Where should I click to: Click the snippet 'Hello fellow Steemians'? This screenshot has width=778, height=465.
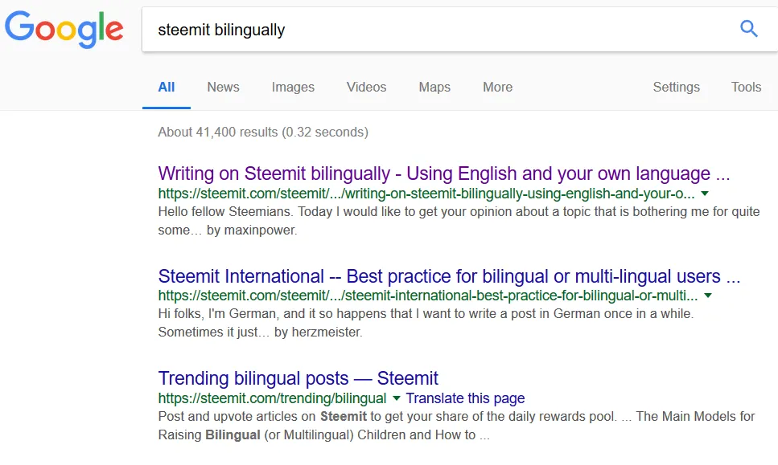(459, 221)
